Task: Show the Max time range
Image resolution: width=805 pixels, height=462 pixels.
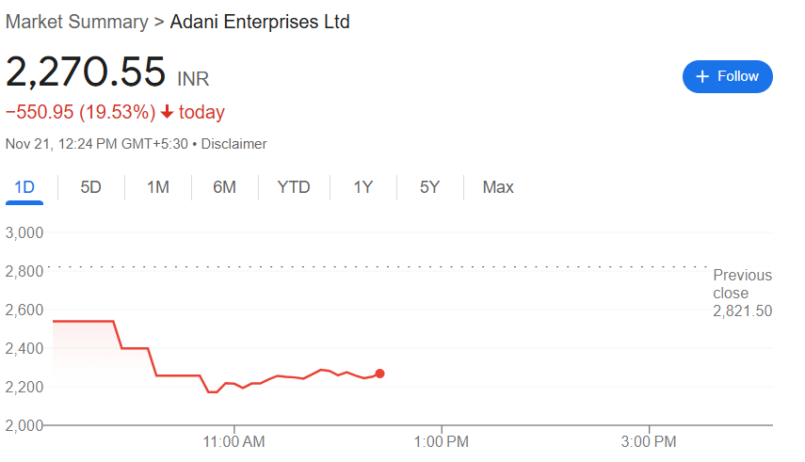Action: tap(498, 187)
